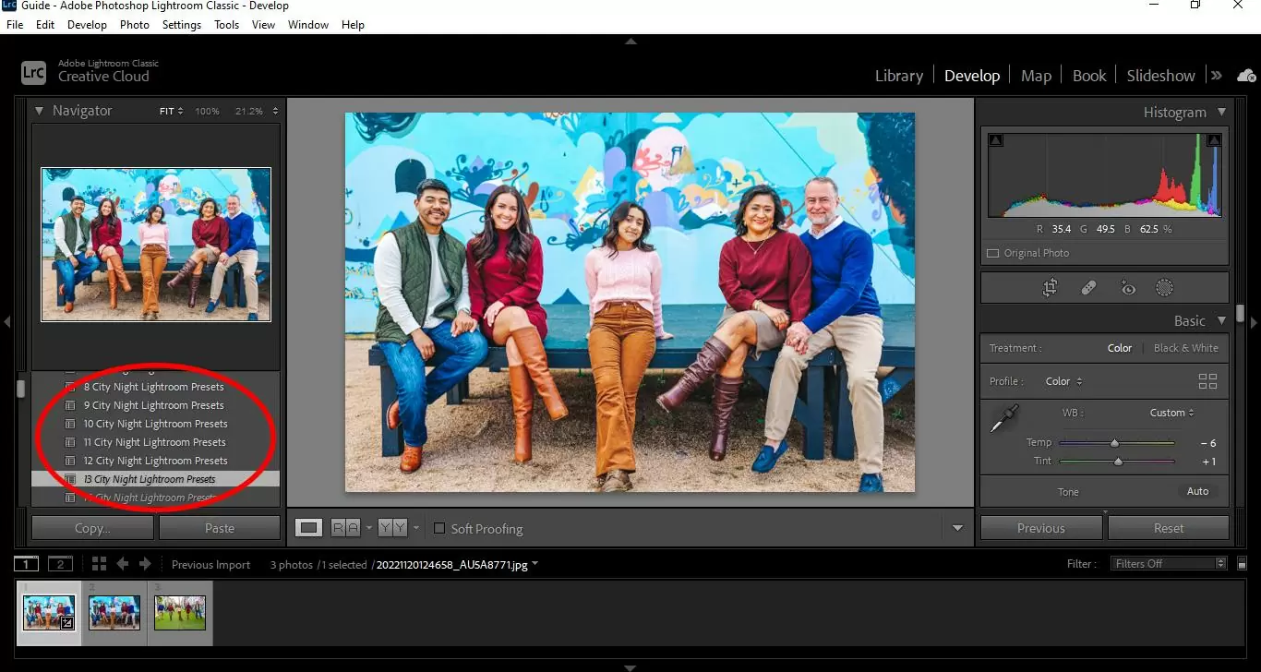The image size is (1261, 672).
Task: Collapse the Navigator panel
Action: pos(40,111)
